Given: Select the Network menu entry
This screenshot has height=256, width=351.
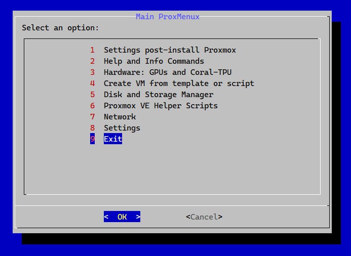Looking at the screenshot, I should tap(113, 117).
